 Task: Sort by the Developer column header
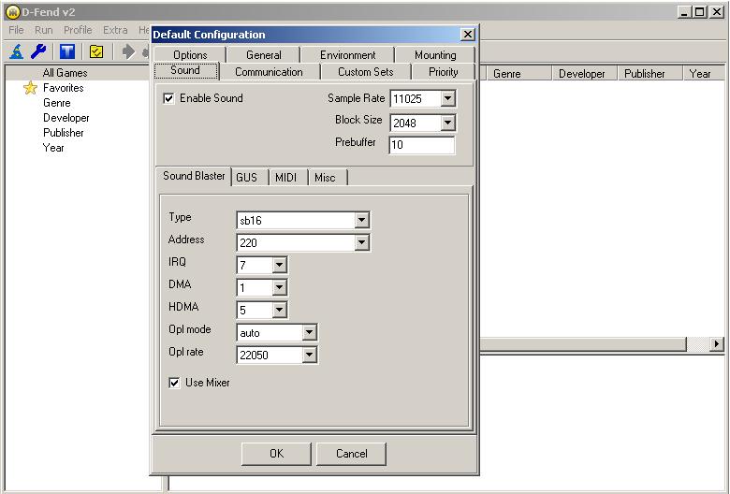[585, 74]
